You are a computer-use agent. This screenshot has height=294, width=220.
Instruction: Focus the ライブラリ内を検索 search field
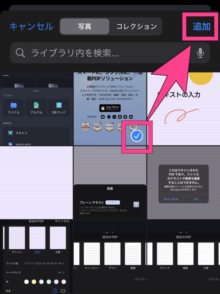click(110, 53)
